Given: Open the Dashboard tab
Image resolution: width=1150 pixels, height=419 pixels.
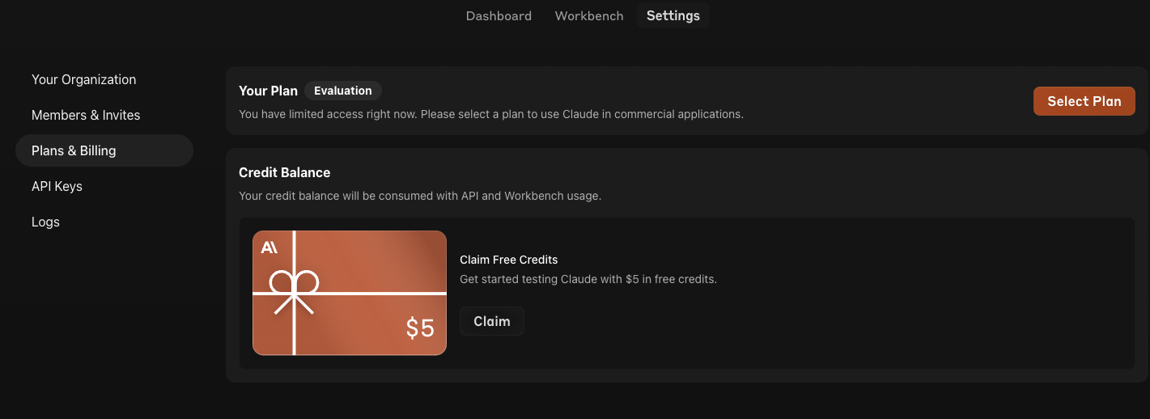Looking at the screenshot, I should 499,16.
